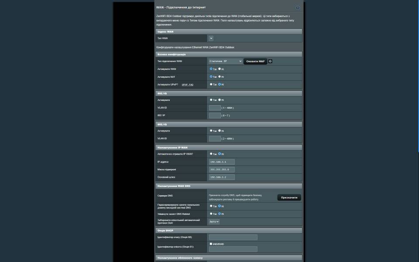Viewport: 419px width, 262px height.
Task: Open the UPnP FAQ link
Action: coord(187,84)
